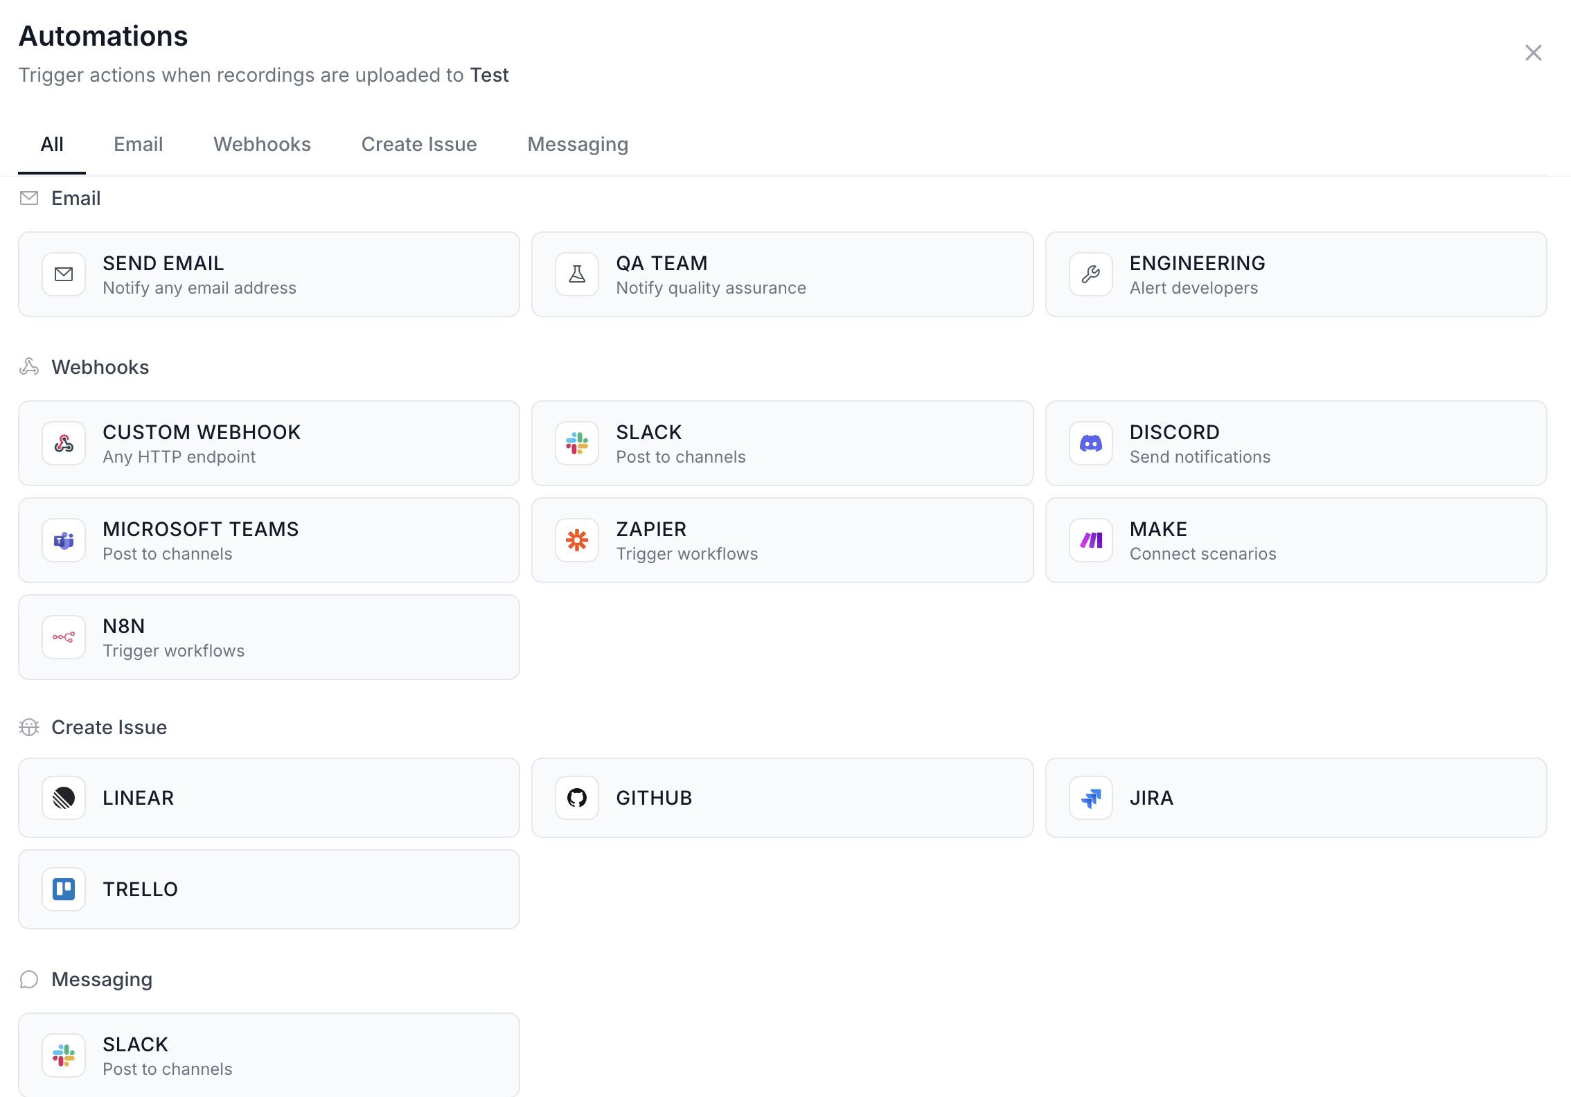Click the Jira logo icon
This screenshot has height=1097, width=1571.
point(1090,798)
